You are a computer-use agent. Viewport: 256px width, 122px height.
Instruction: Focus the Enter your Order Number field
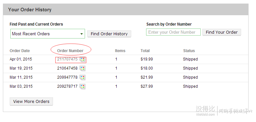point(173,32)
